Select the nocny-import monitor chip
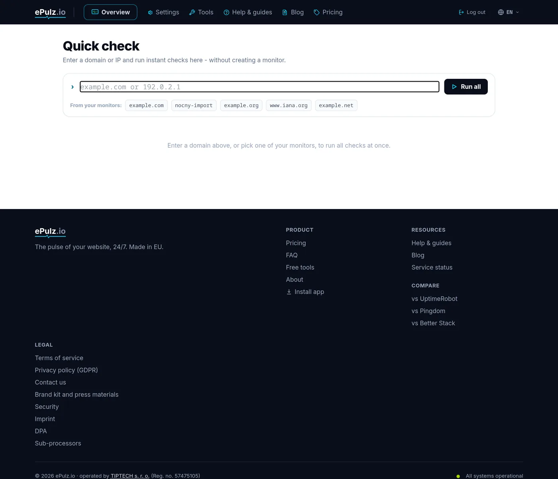This screenshot has height=479, width=558. click(194, 106)
